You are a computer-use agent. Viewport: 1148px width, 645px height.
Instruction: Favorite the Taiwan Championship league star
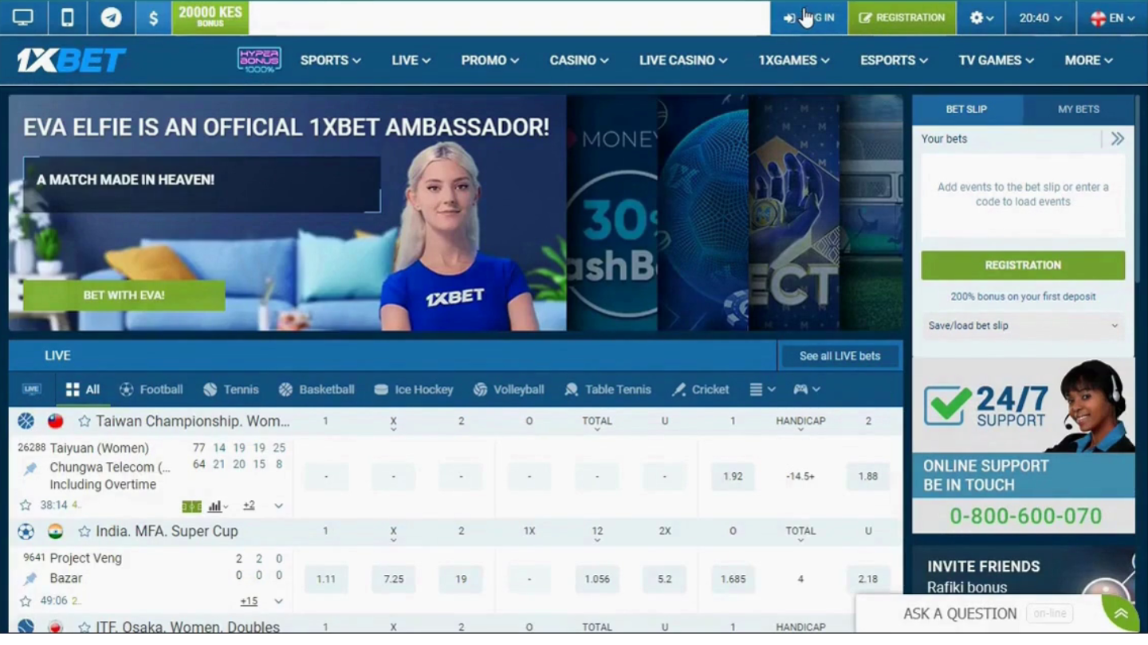(84, 421)
